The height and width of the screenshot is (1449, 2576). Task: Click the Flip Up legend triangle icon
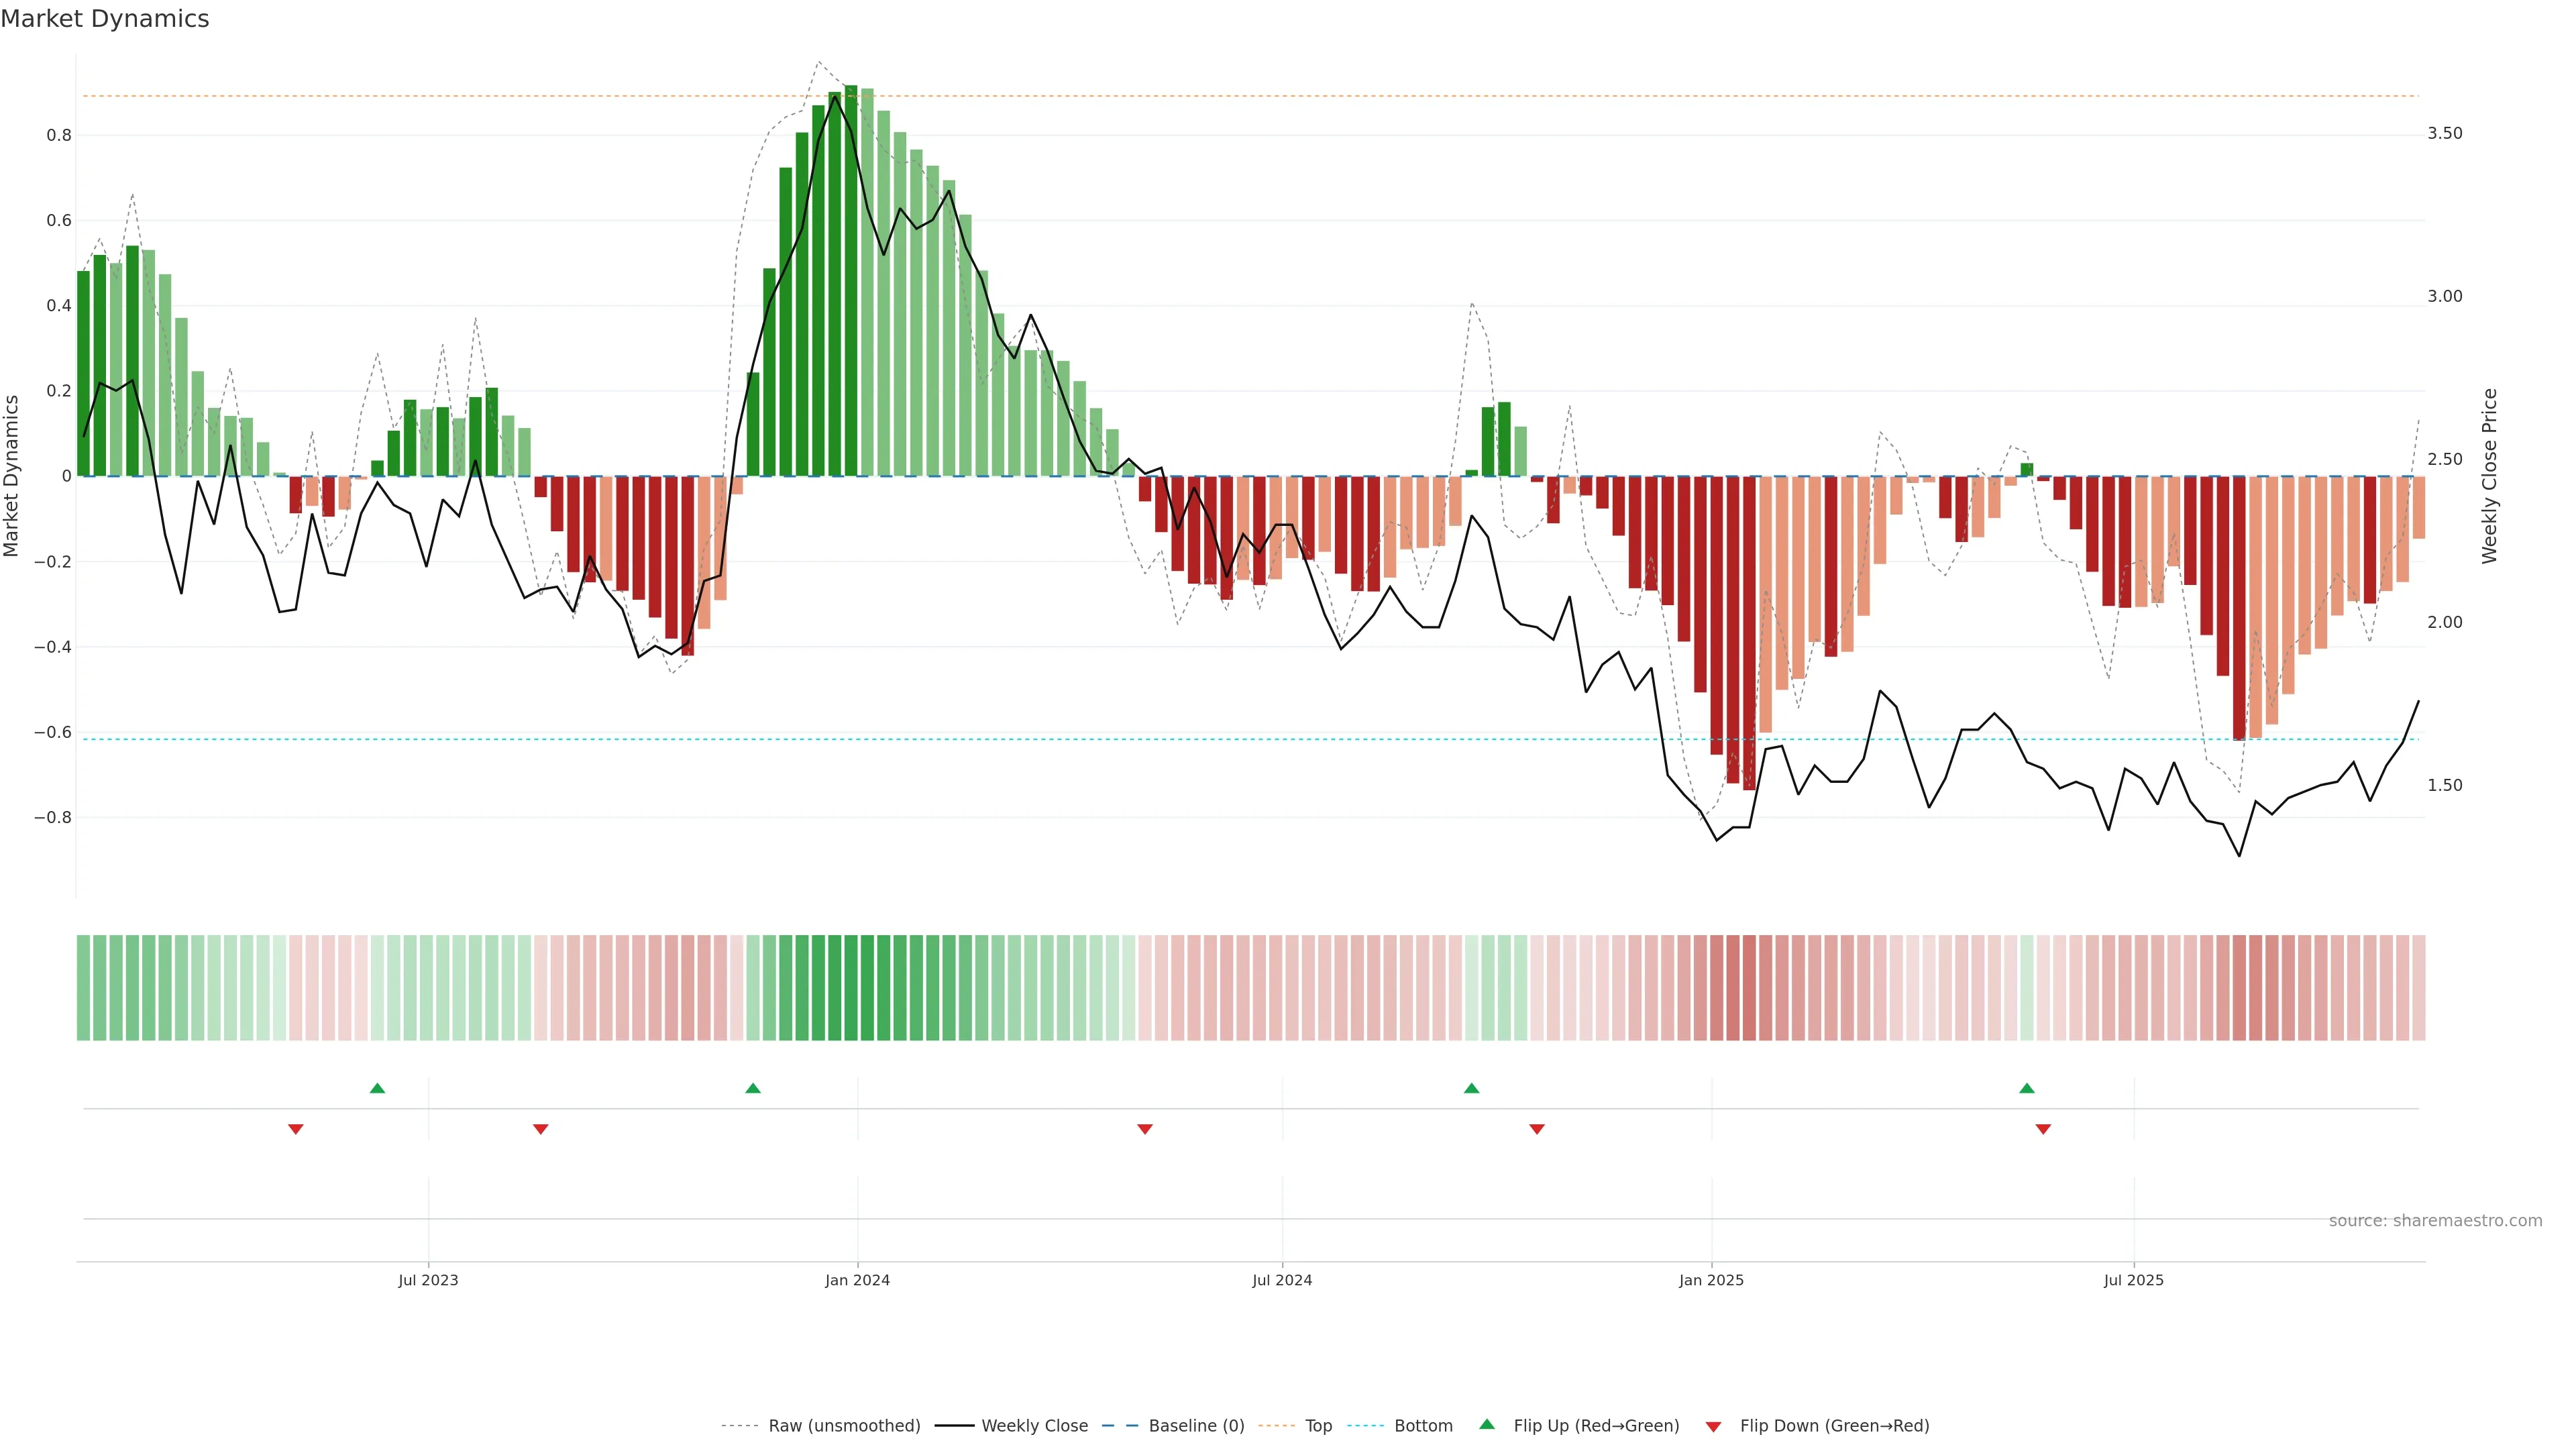pos(1486,1424)
